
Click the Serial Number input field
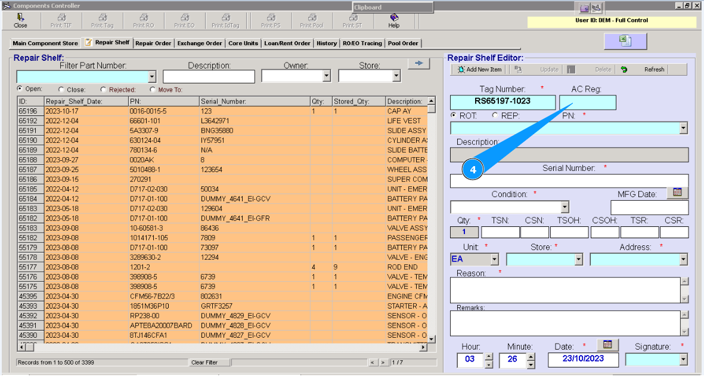tap(569, 180)
